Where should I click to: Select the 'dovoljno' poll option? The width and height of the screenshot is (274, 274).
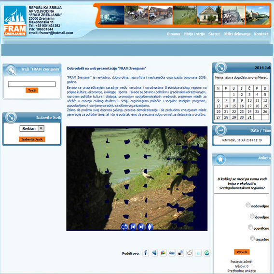pos(252,216)
